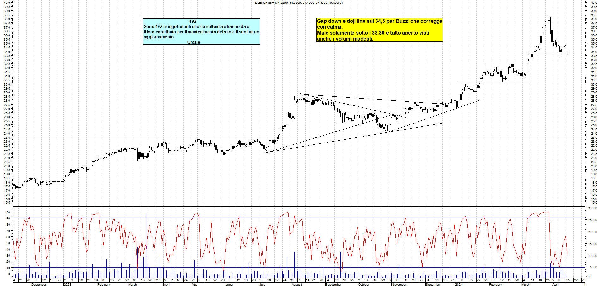Click the 10000 volume scale label
Viewport: 598px width, 286px height.
592,256
